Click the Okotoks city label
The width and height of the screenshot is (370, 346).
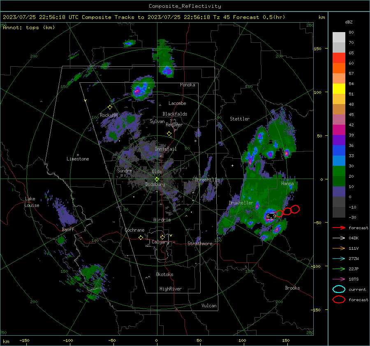coord(164,274)
